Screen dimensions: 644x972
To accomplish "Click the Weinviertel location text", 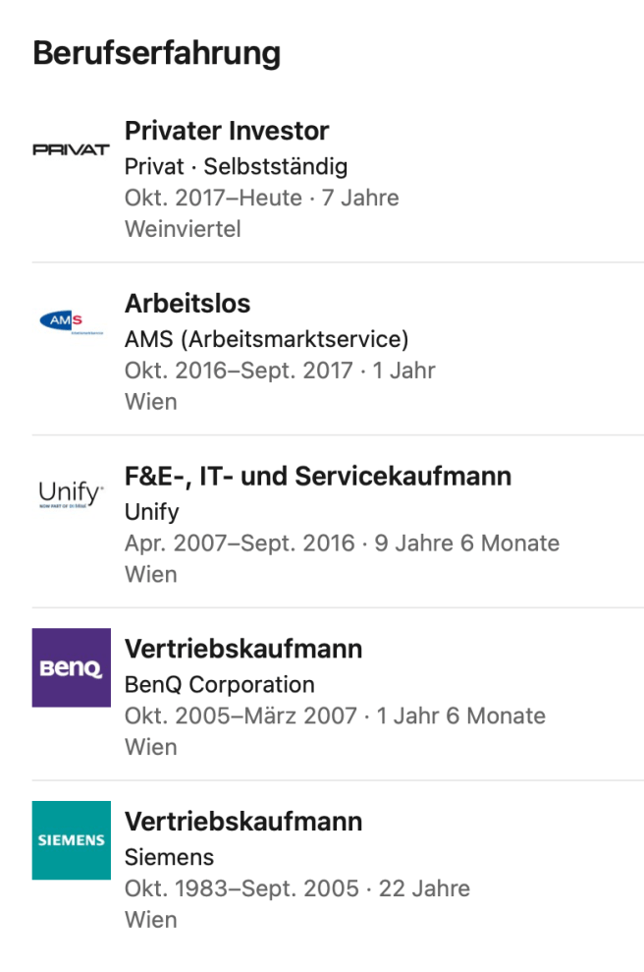I will (x=183, y=229).
